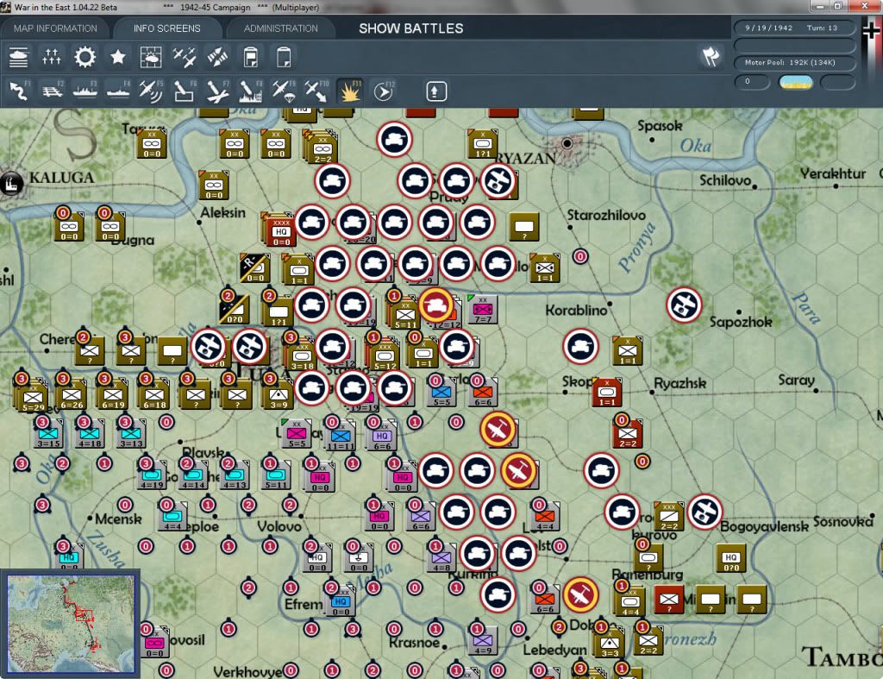
Task: Click the Motor Pool 192K readout
Action: coord(794,62)
